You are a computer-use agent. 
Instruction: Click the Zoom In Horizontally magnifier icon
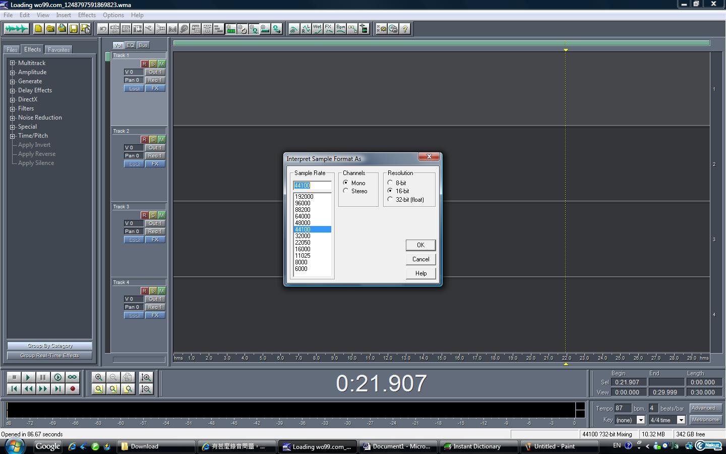99,377
